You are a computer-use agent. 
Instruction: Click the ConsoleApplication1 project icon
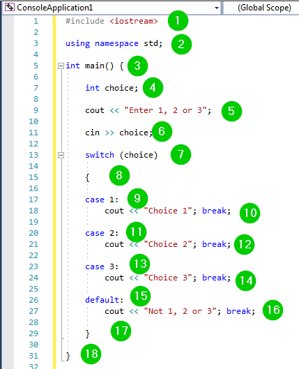(x=10, y=8)
